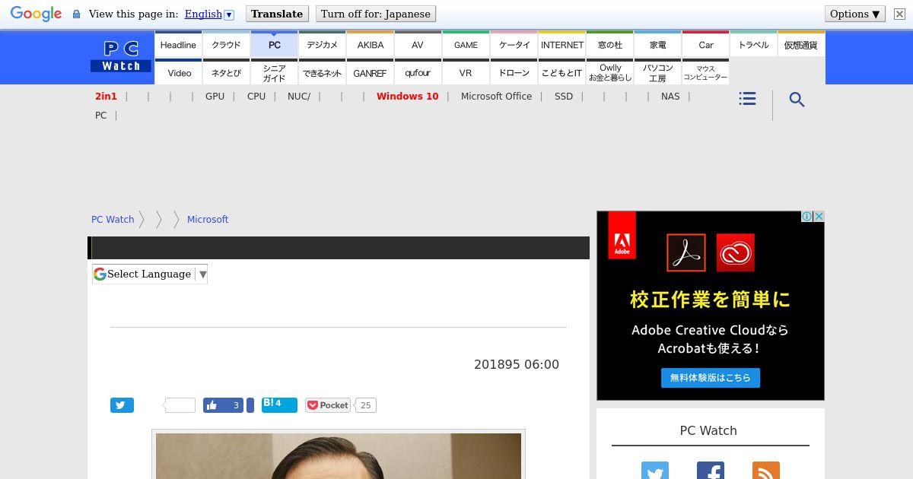
Task: Click the Acrobat icon in the ad
Action: click(x=686, y=252)
